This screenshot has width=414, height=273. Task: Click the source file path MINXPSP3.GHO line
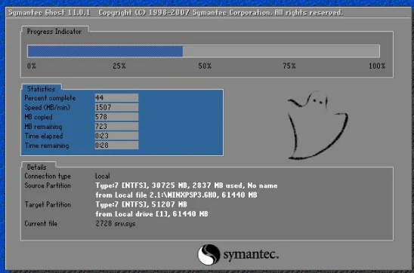coord(176,195)
